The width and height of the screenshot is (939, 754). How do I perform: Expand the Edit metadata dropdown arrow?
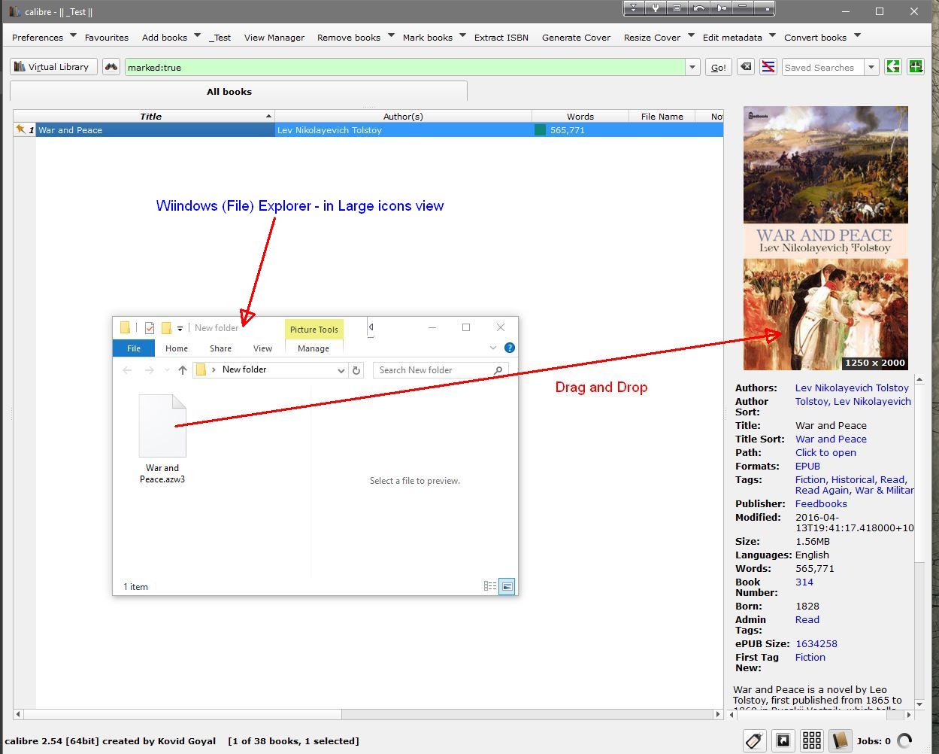tap(772, 35)
